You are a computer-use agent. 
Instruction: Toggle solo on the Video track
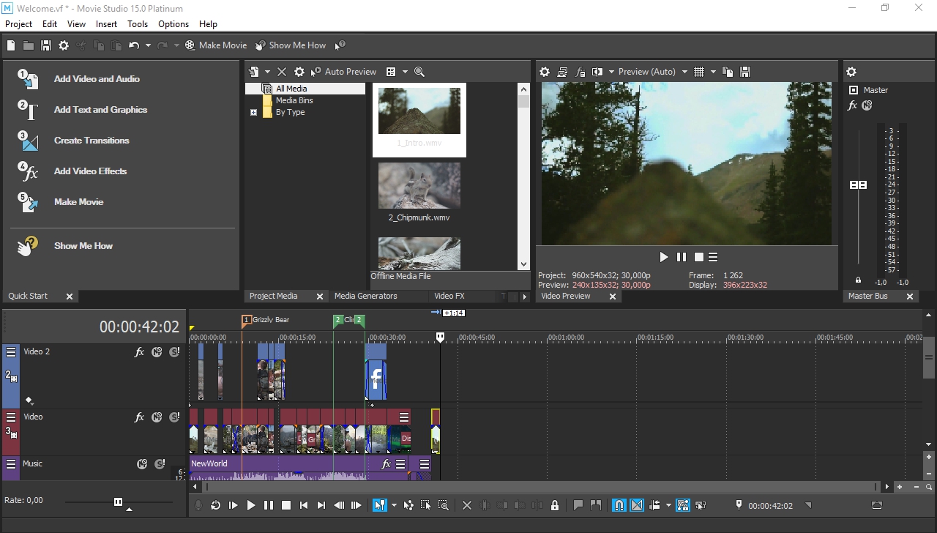pyautogui.click(x=174, y=417)
